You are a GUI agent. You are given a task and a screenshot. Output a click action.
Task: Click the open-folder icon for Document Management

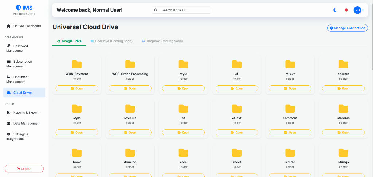(x=9, y=77)
